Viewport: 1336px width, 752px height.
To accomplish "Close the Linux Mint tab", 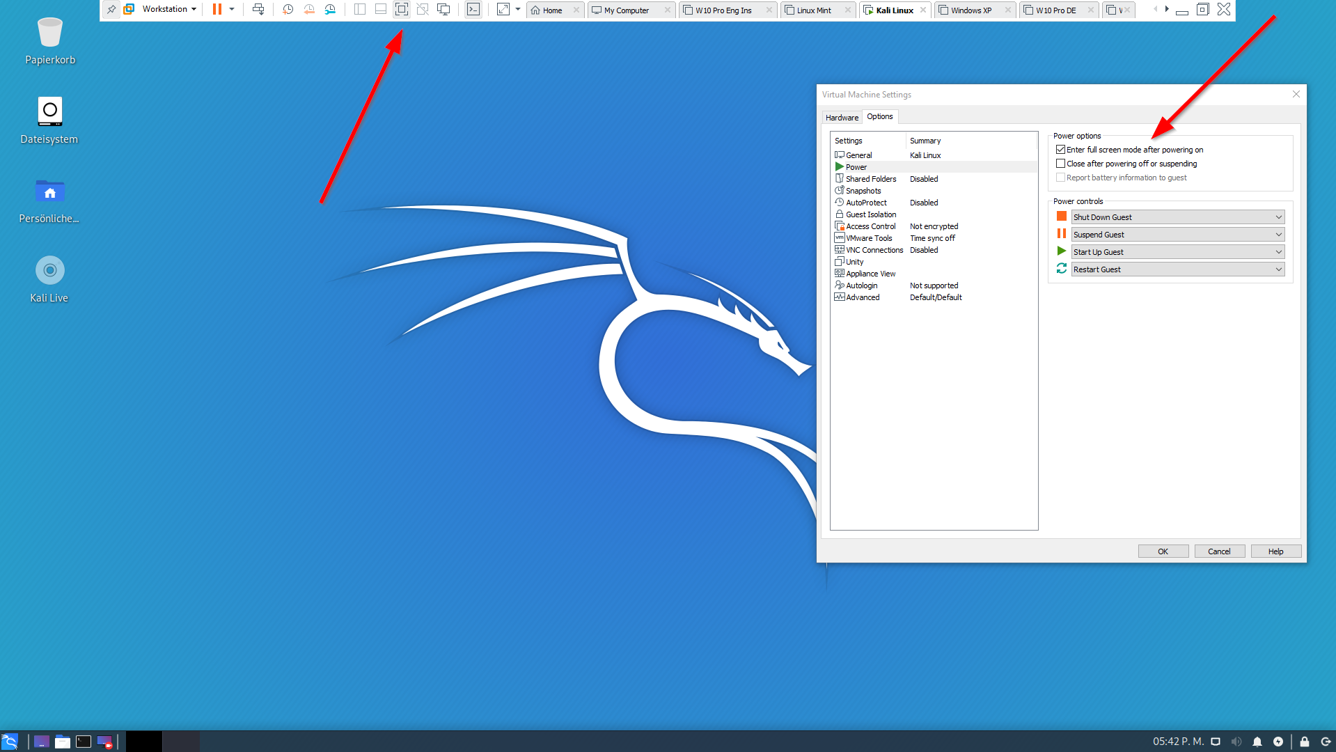I will point(847,10).
